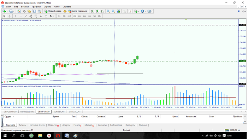Open the Data Window icon
The image size is (248, 140).
[24, 11]
